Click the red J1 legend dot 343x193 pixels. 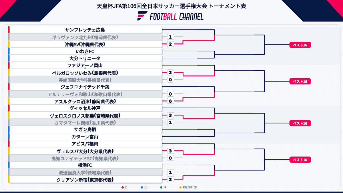123,188
